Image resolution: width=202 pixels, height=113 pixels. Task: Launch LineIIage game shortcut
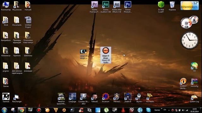[x=72, y=98]
